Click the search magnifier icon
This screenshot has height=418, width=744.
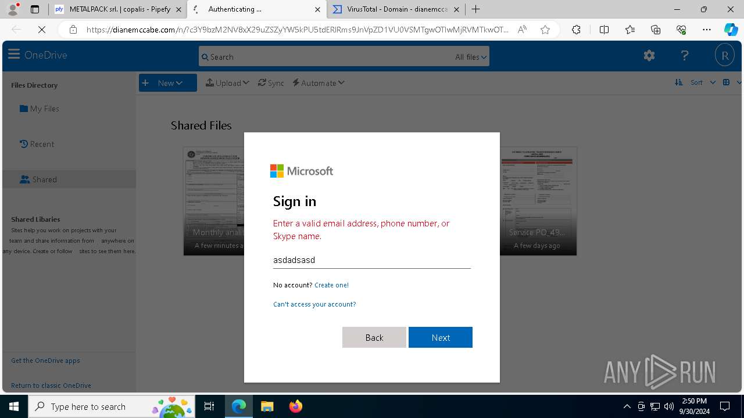(205, 57)
